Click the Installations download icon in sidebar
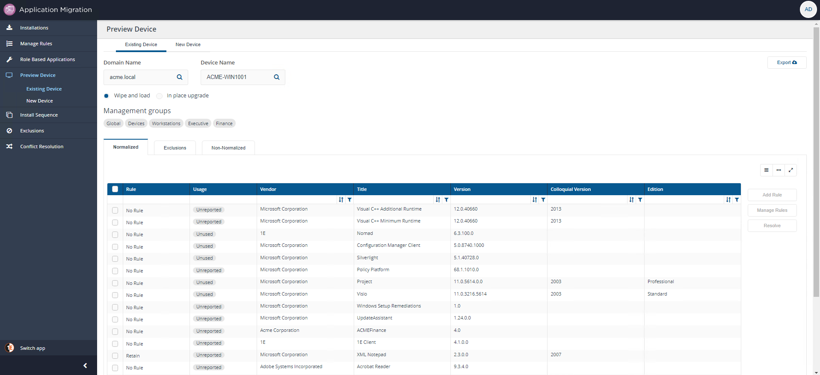Screen dimensions: 820x375 tap(9, 28)
